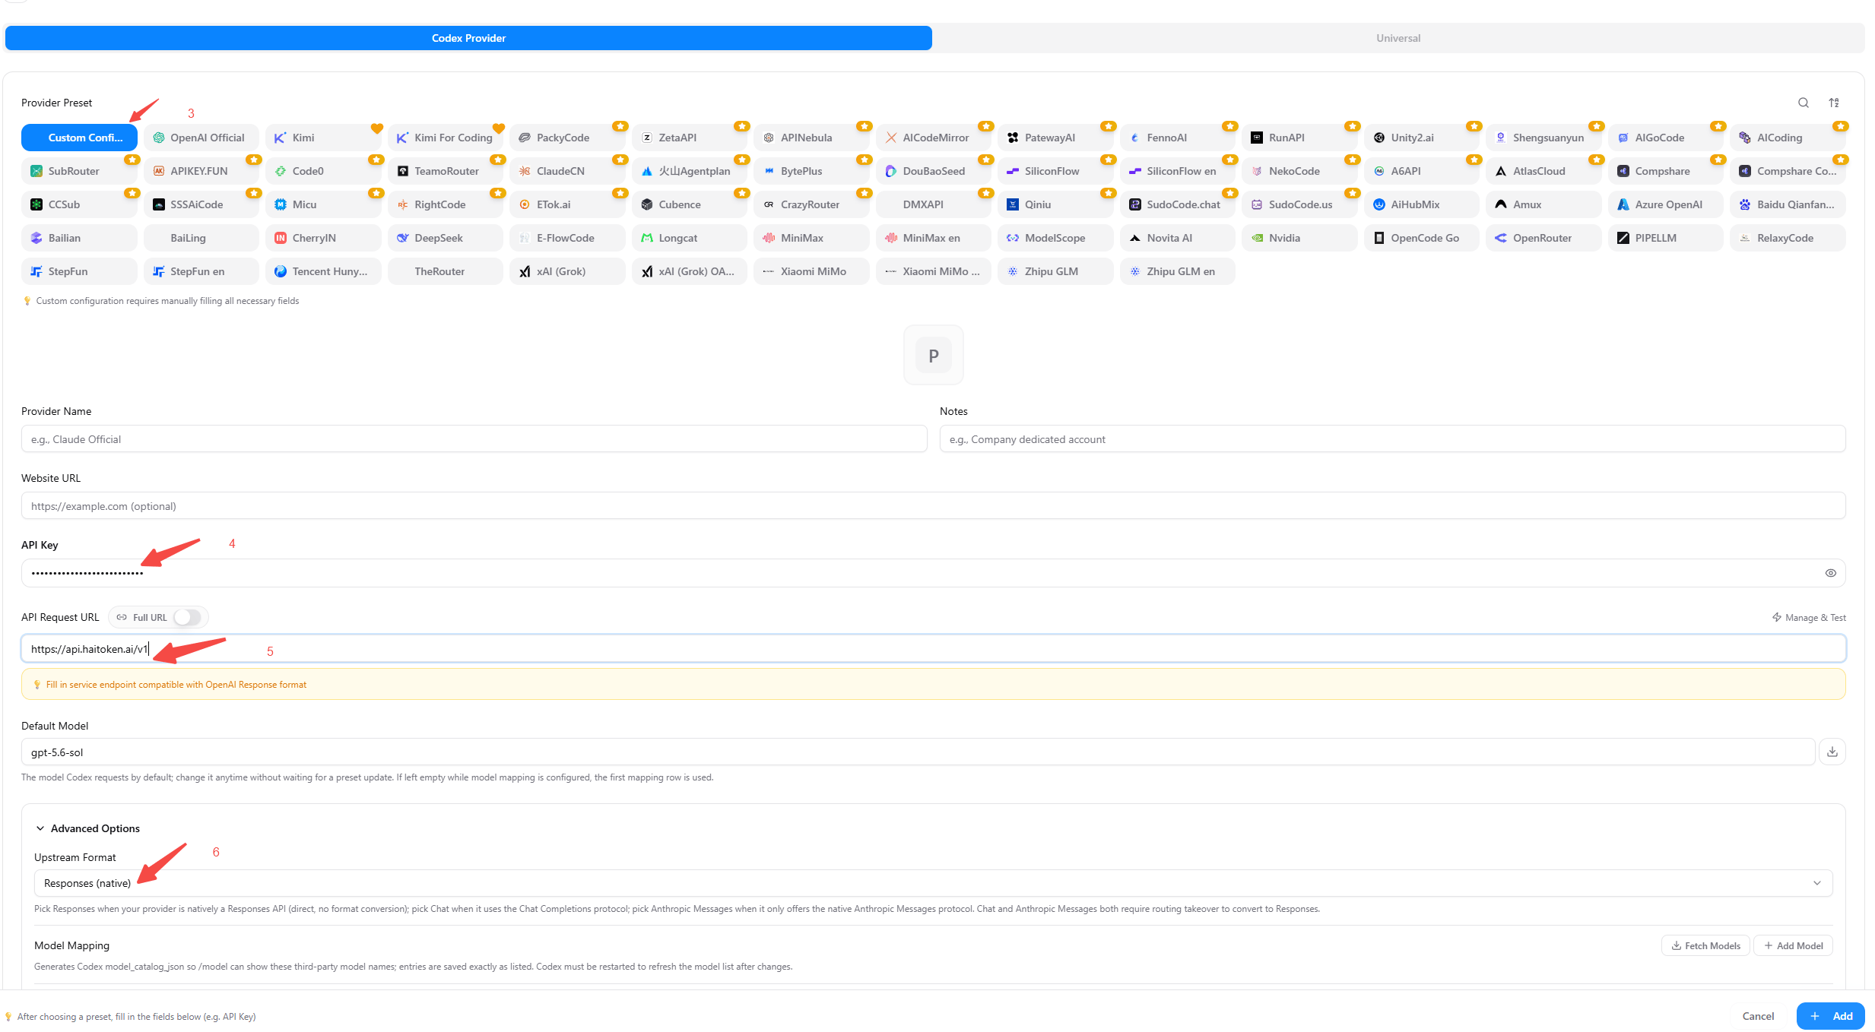Pick the Kimi For Coding preset

click(446, 138)
